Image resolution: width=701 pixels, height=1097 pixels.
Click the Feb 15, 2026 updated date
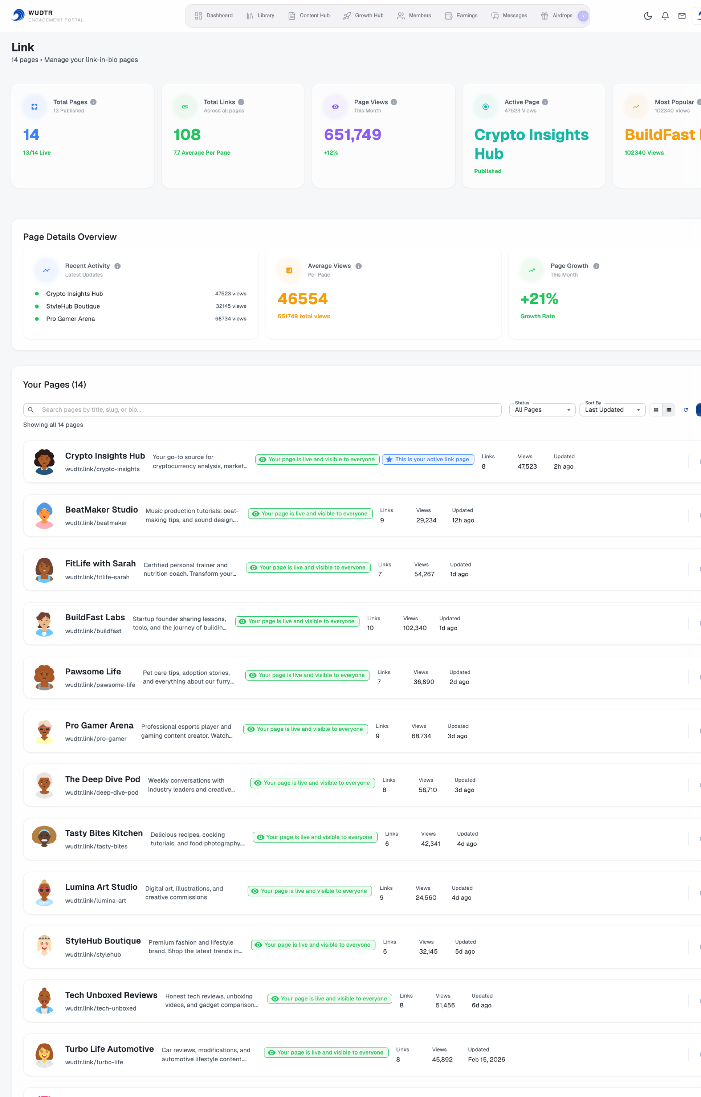coord(486,1059)
